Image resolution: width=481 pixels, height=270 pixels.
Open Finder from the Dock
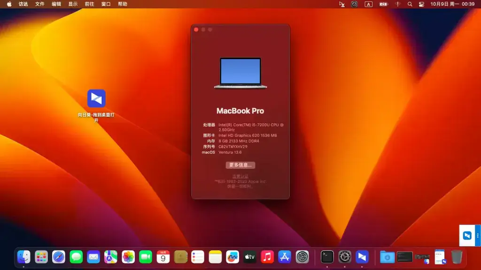pyautogui.click(x=23, y=257)
